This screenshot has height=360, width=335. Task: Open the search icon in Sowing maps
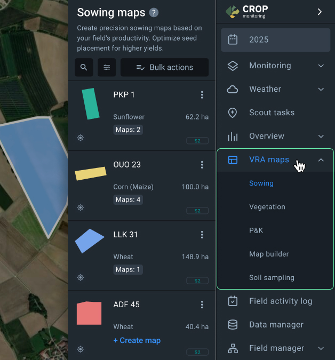tap(84, 67)
